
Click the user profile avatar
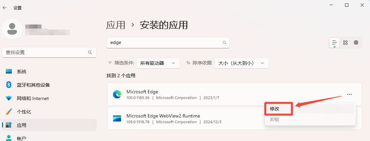click(x=12, y=29)
